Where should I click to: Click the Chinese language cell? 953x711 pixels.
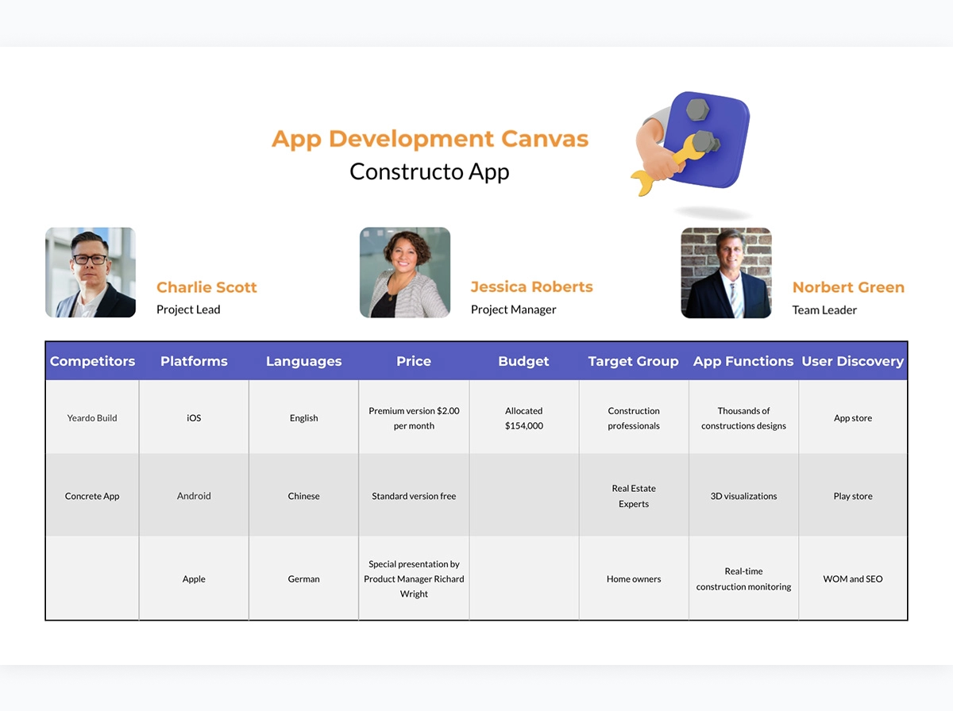(303, 496)
